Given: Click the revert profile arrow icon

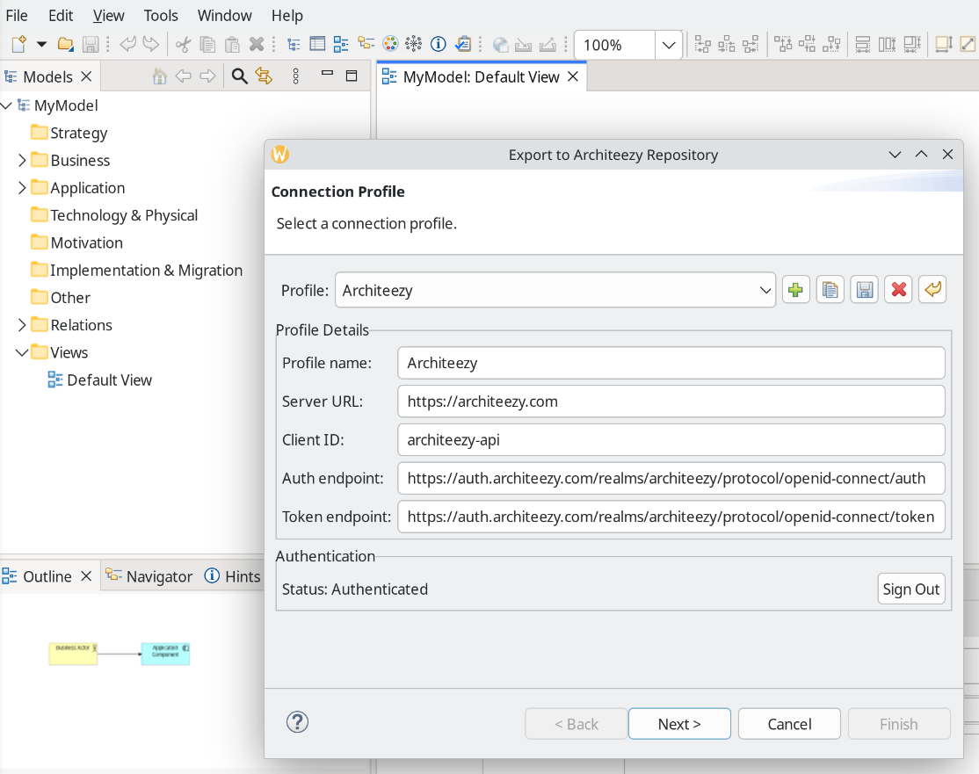Looking at the screenshot, I should click(932, 290).
